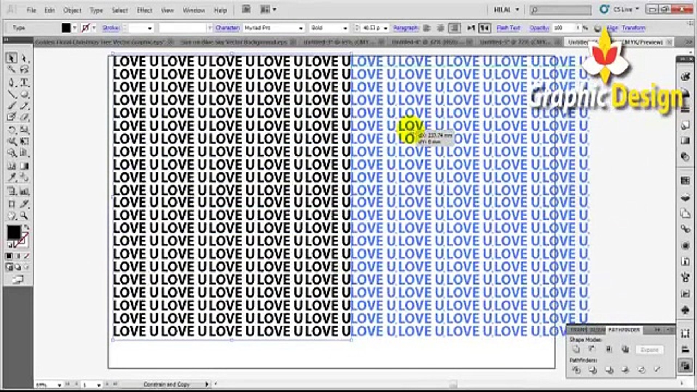Click the Transform link in control bar
The height and width of the screenshot is (392, 697).
pyautogui.click(x=633, y=28)
